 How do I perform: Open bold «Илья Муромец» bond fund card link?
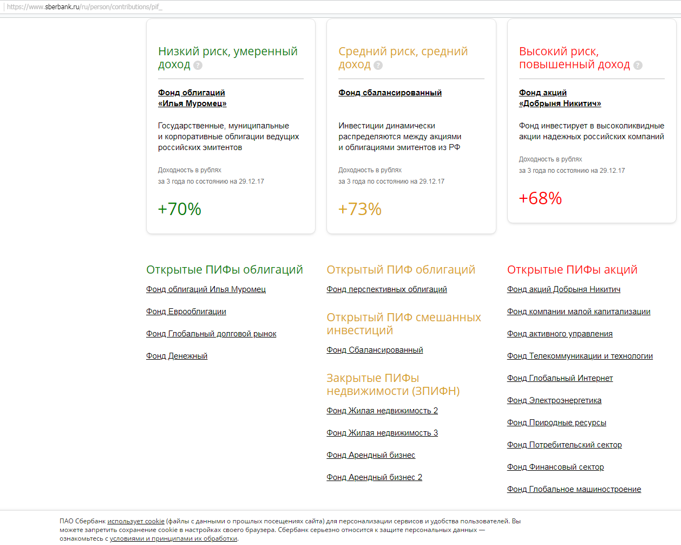[192, 98]
